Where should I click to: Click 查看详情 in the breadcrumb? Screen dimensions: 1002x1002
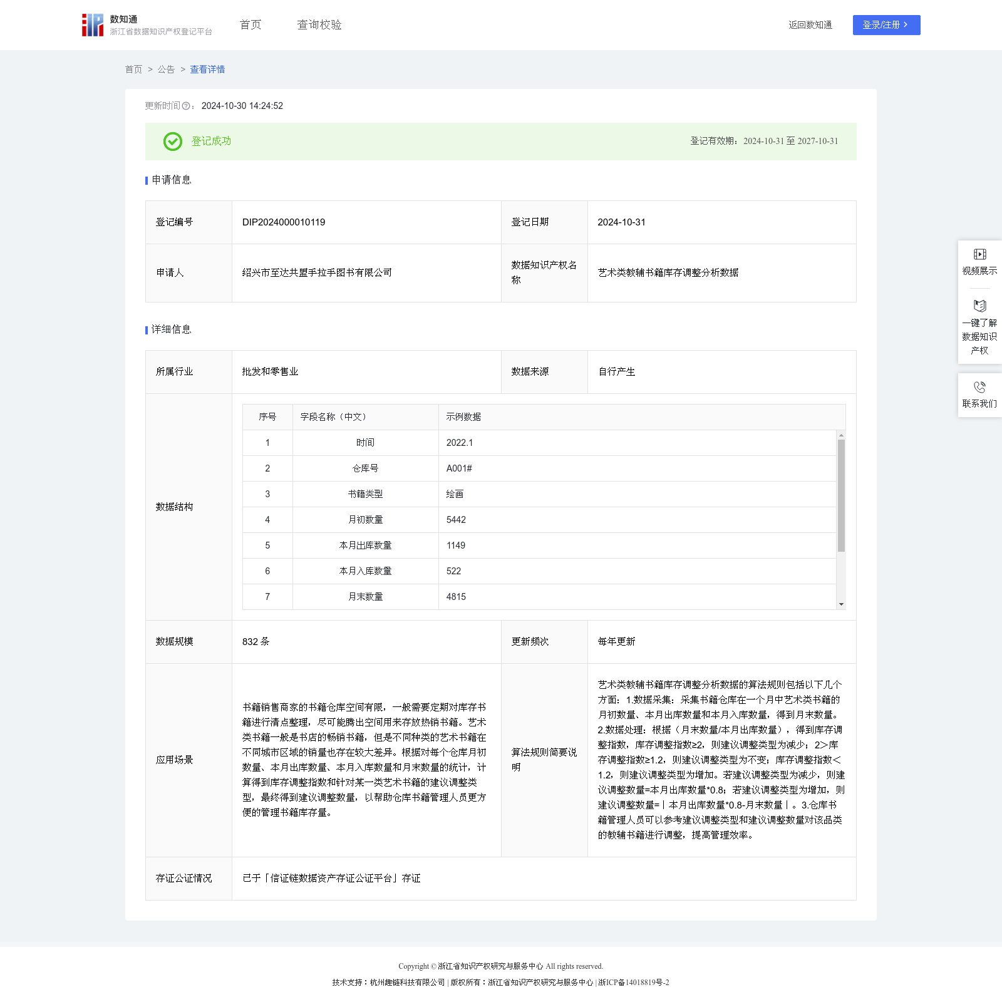[x=207, y=70]
